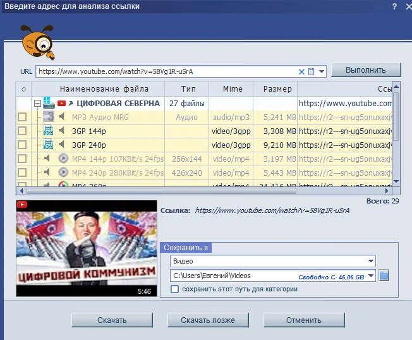Screen dimensions: 412x340
Task: Select the 426x240 resolution cell
Action: pos(187,173)
